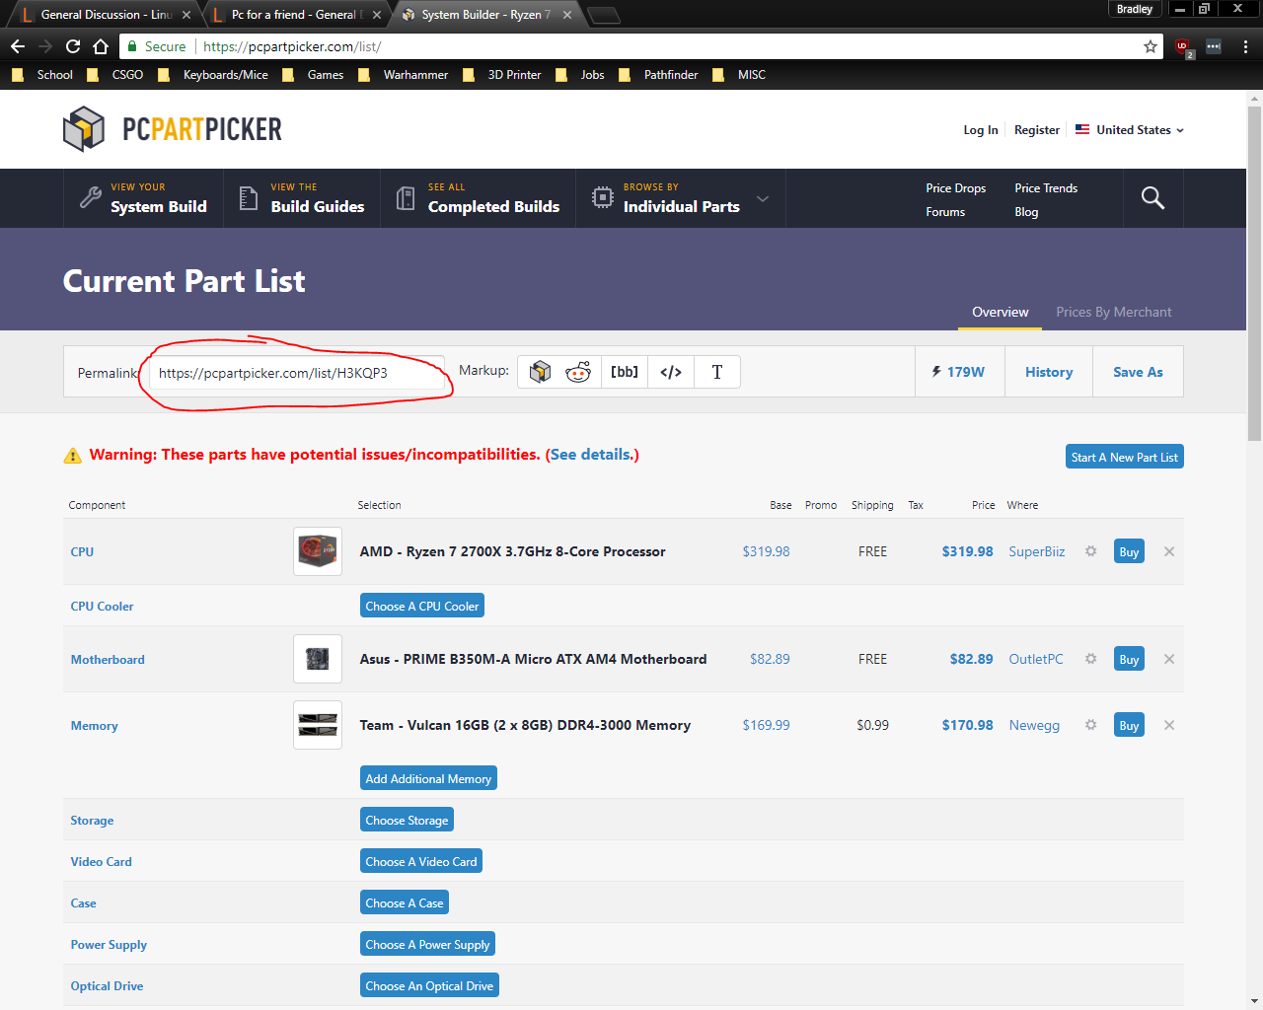Open site search magnifier icon

pyautogui.click(x=1152, y=198)
